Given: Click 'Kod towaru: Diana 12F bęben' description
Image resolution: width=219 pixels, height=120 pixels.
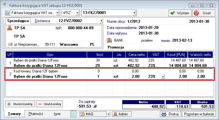Looking at the screenshot, I should [36, 71].
